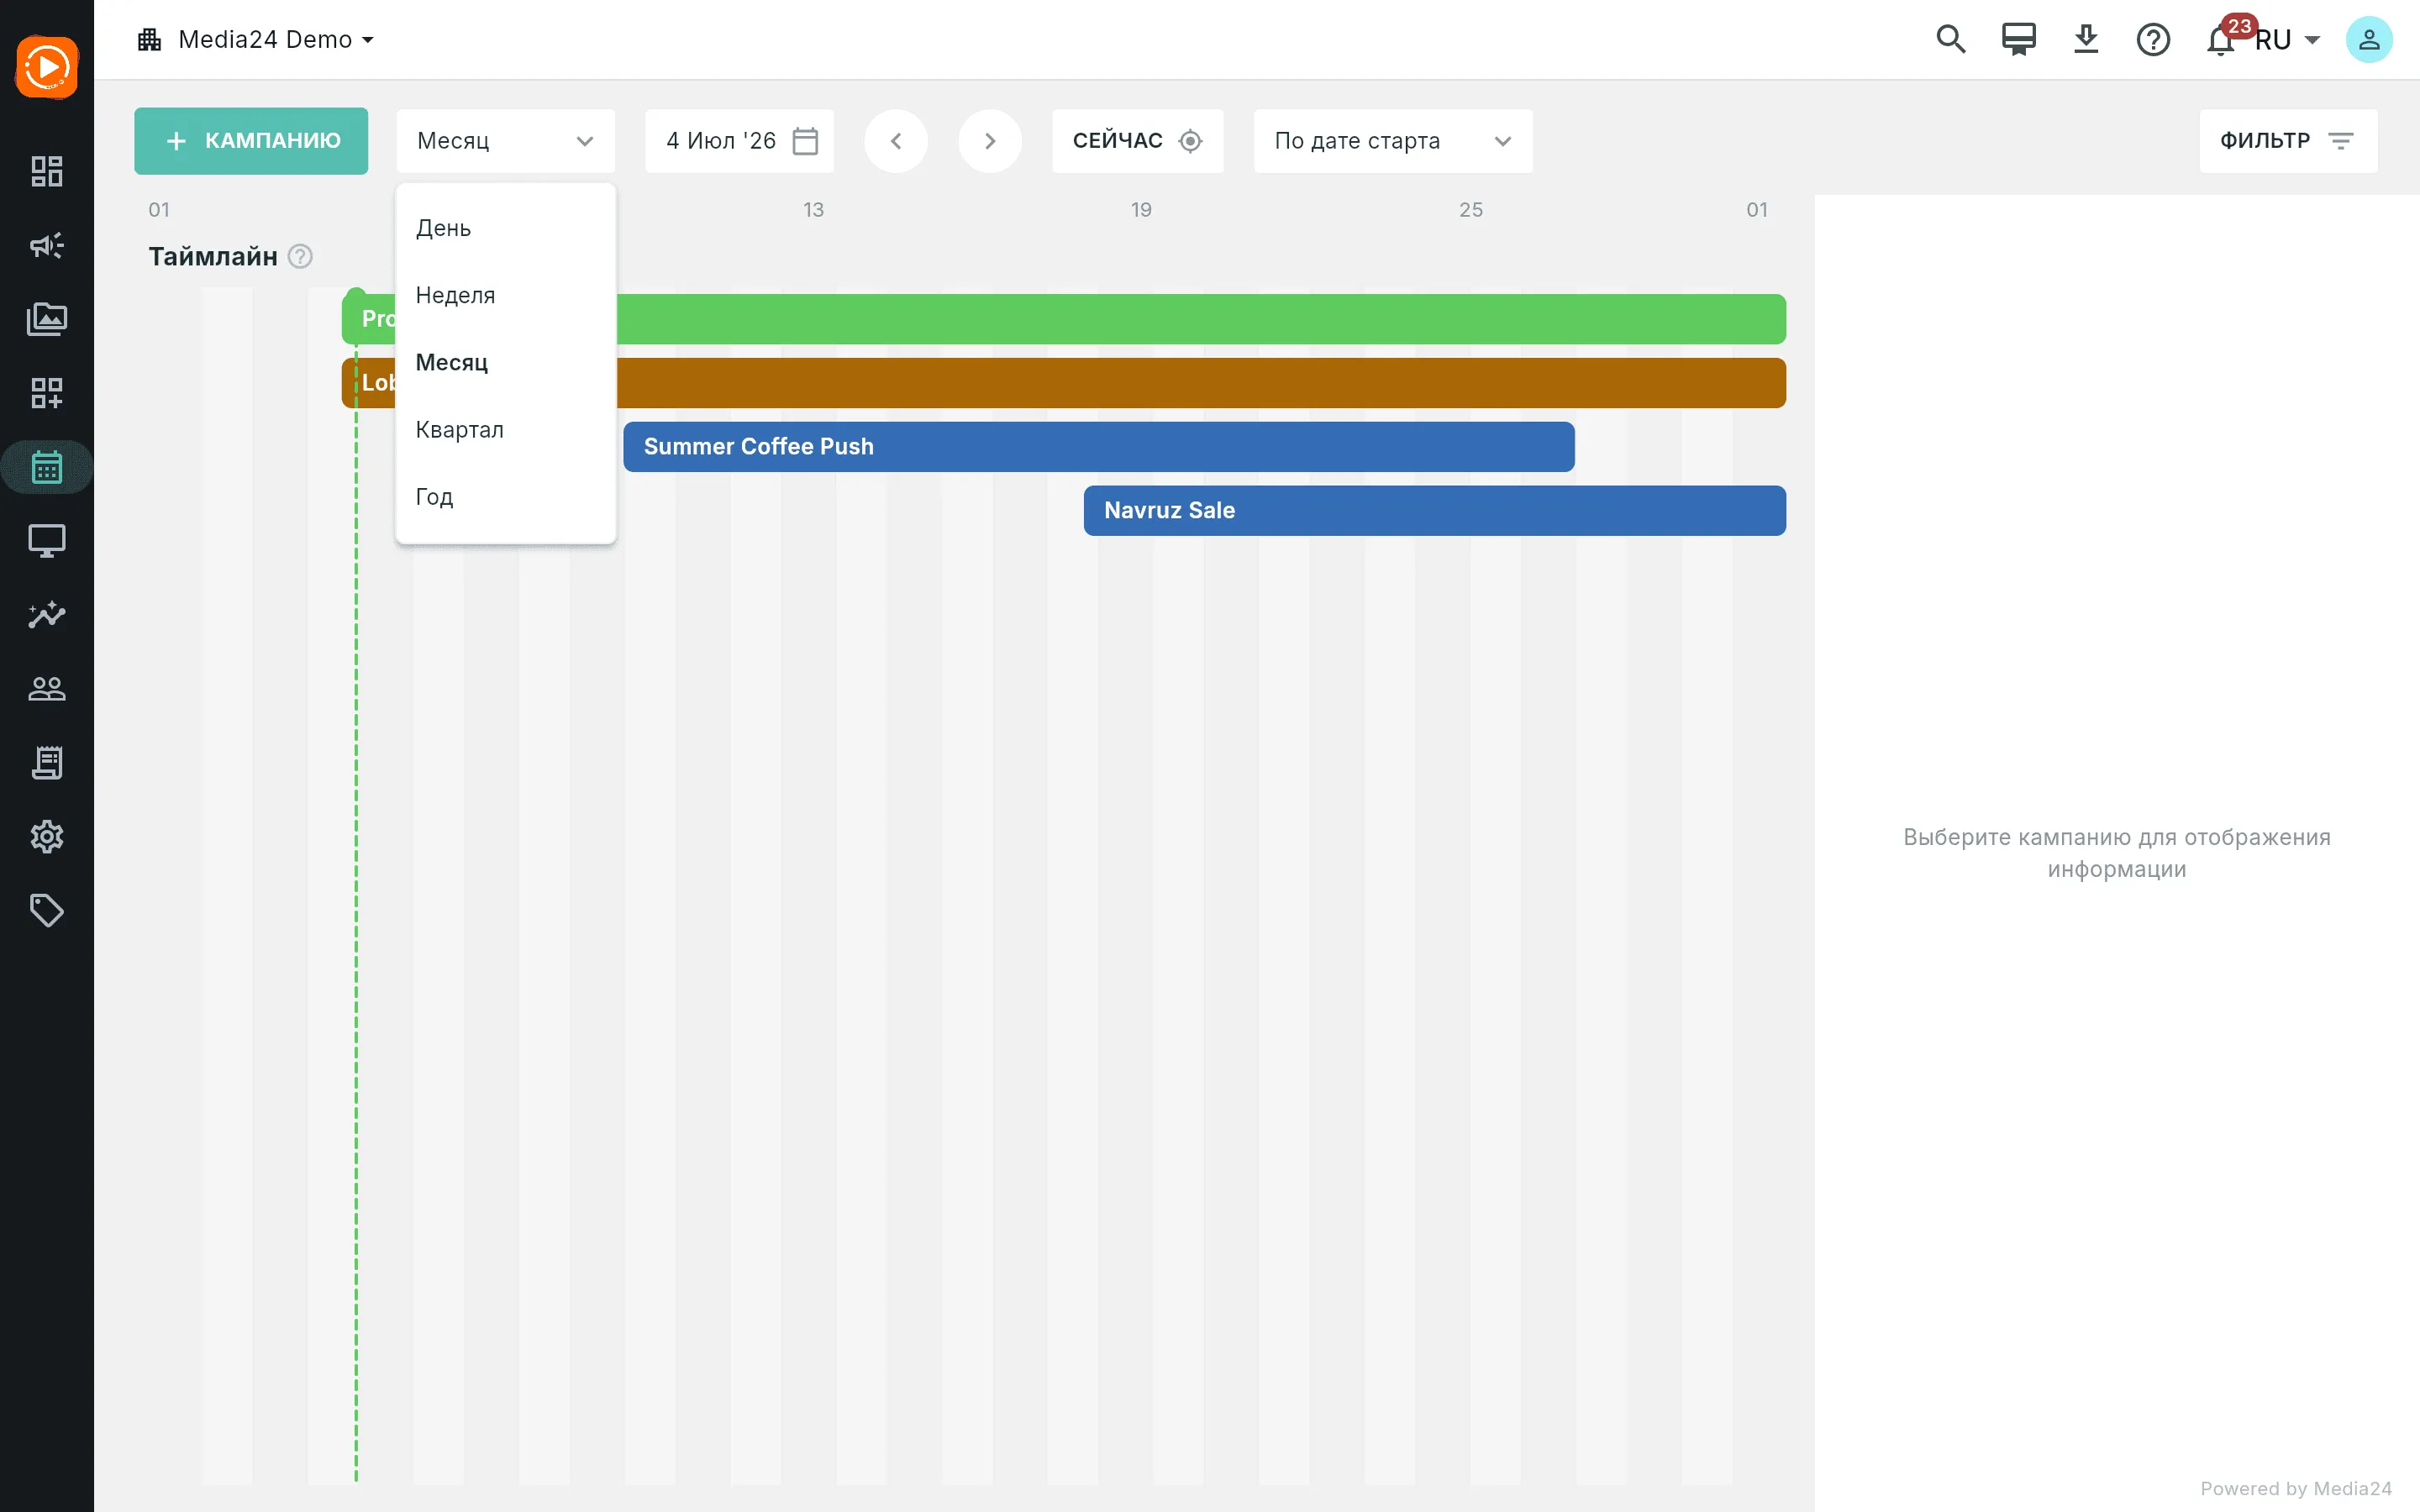Select Квартал from the period menu
The image size is (2420, 1512).
tap(505, 429)
